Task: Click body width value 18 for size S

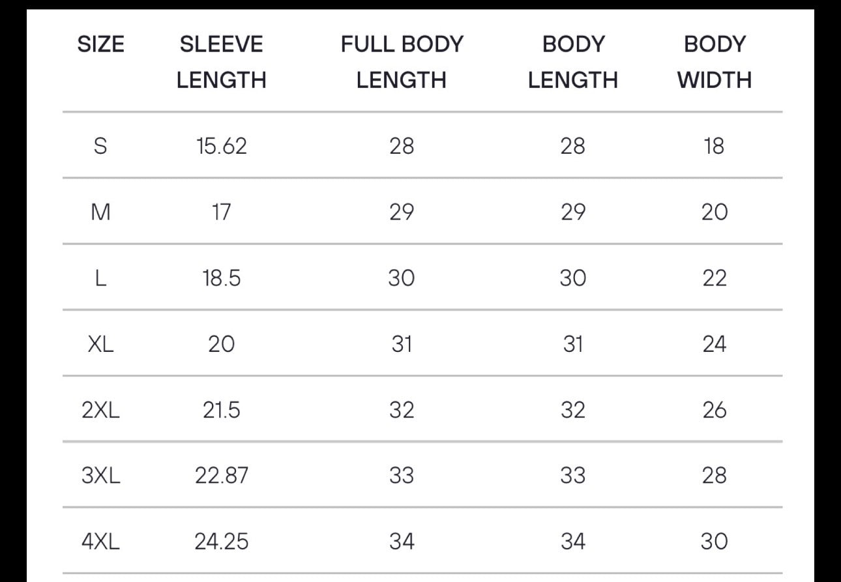Action: (x=714, y=146)
